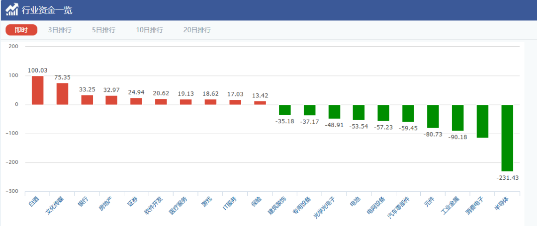Select the 即时 tab
This screenshot has height=226, width=537.
[21, 30]
